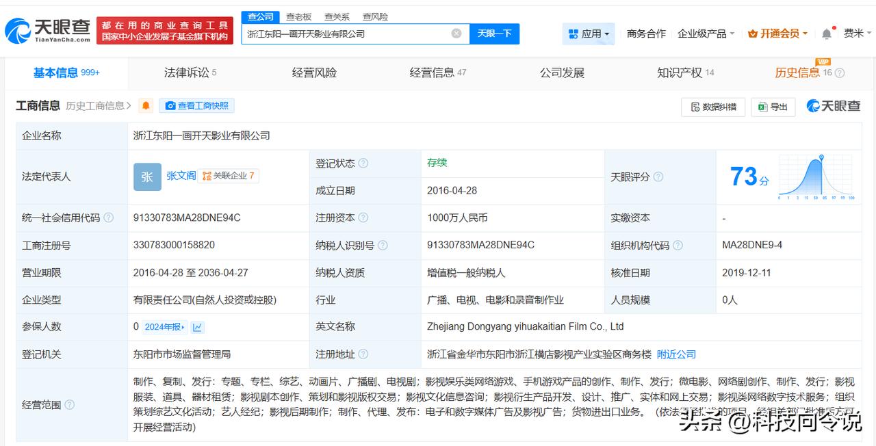Open help icon next to 天眼评分
The image size is (876, 446).
tap(658, 177)
